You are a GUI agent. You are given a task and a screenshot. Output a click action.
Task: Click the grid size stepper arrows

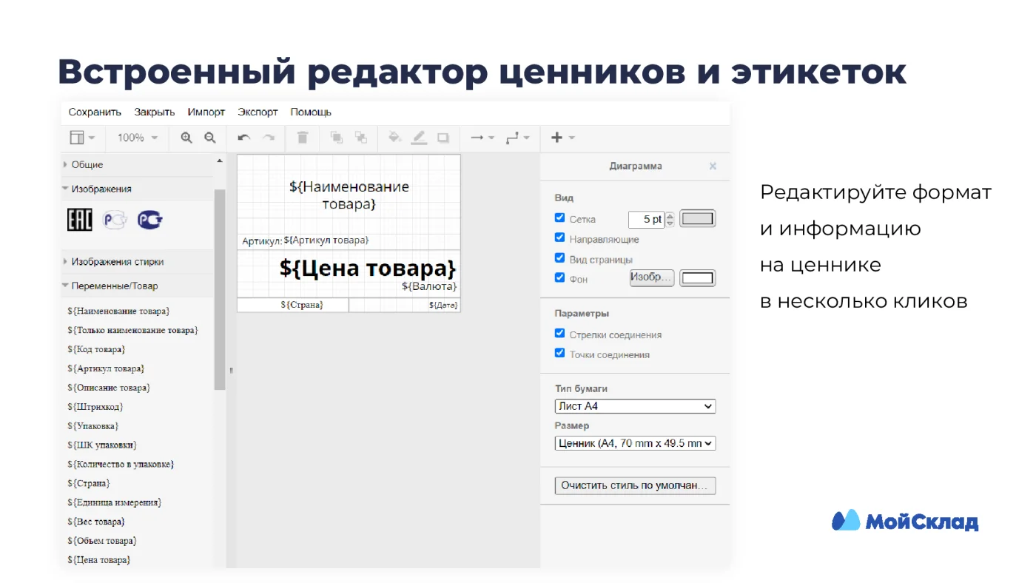(x=670, y=219)
